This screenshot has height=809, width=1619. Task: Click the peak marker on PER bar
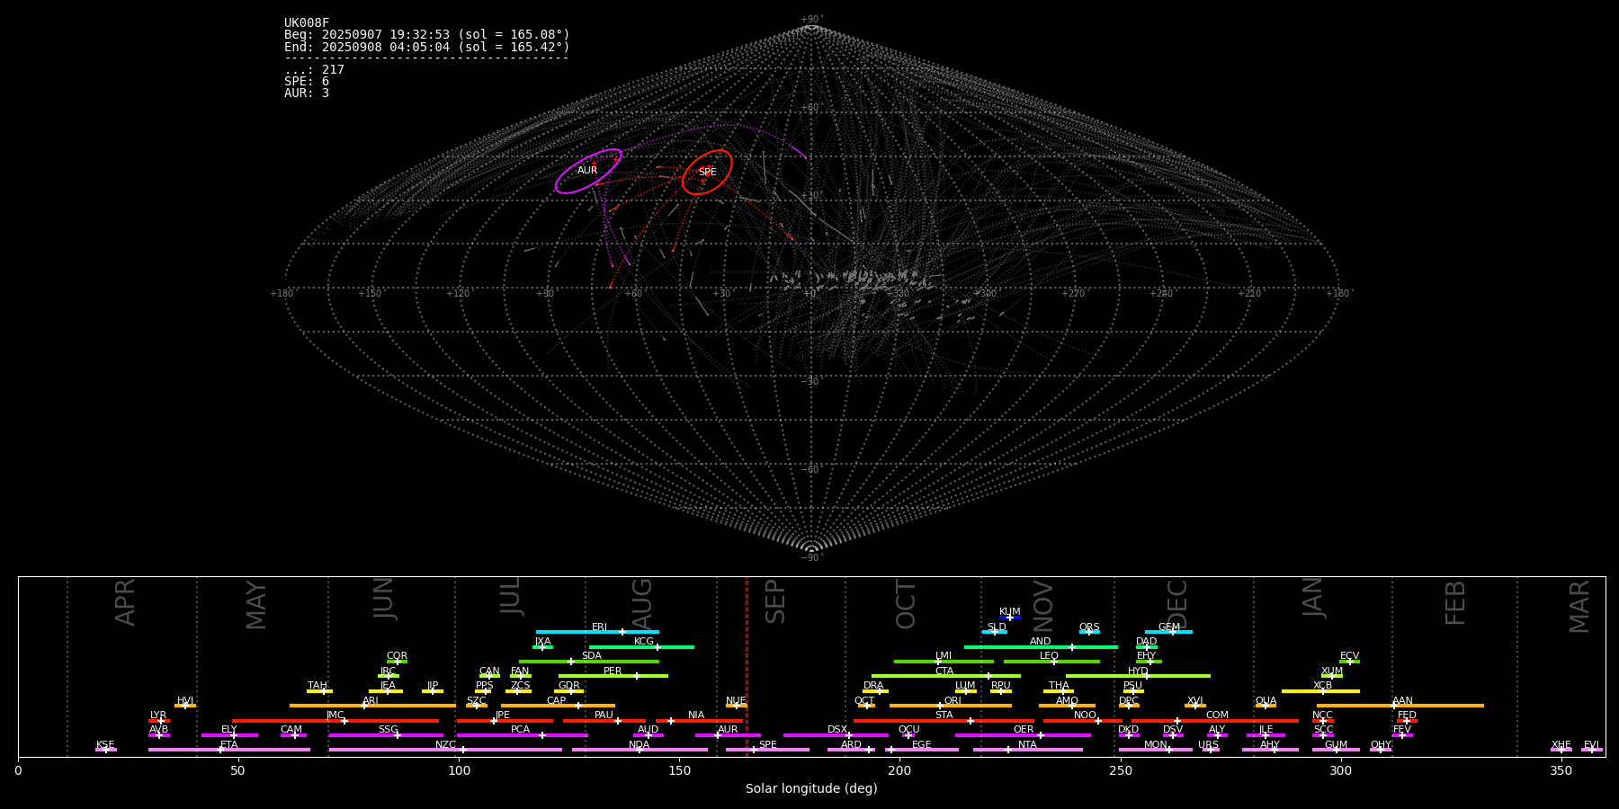pos(636,676)
